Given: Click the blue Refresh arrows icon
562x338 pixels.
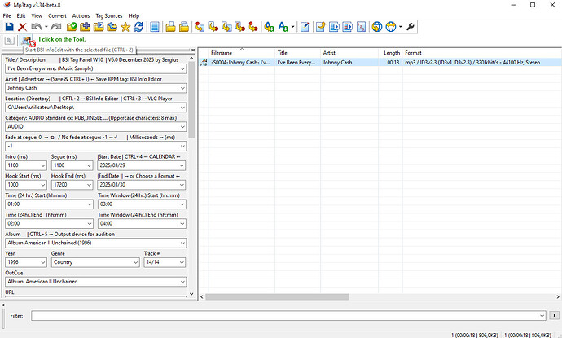Looking at the screenshot, I should (x=138, y=27).
